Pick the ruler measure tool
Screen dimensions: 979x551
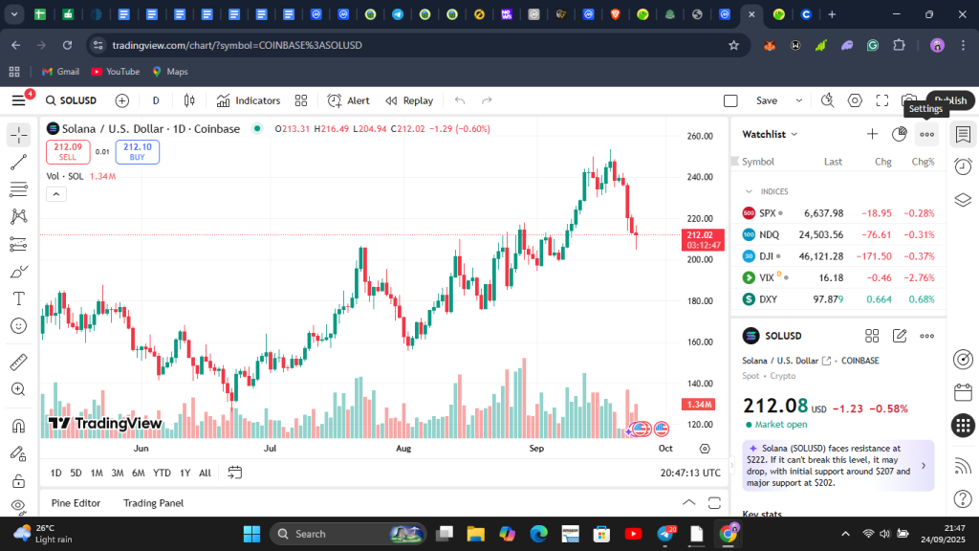click(18, 362)
